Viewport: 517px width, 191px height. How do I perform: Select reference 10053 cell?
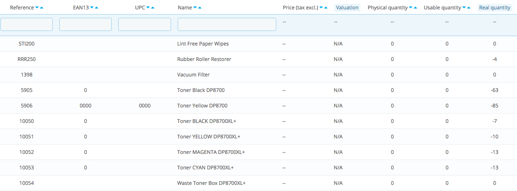26,168
